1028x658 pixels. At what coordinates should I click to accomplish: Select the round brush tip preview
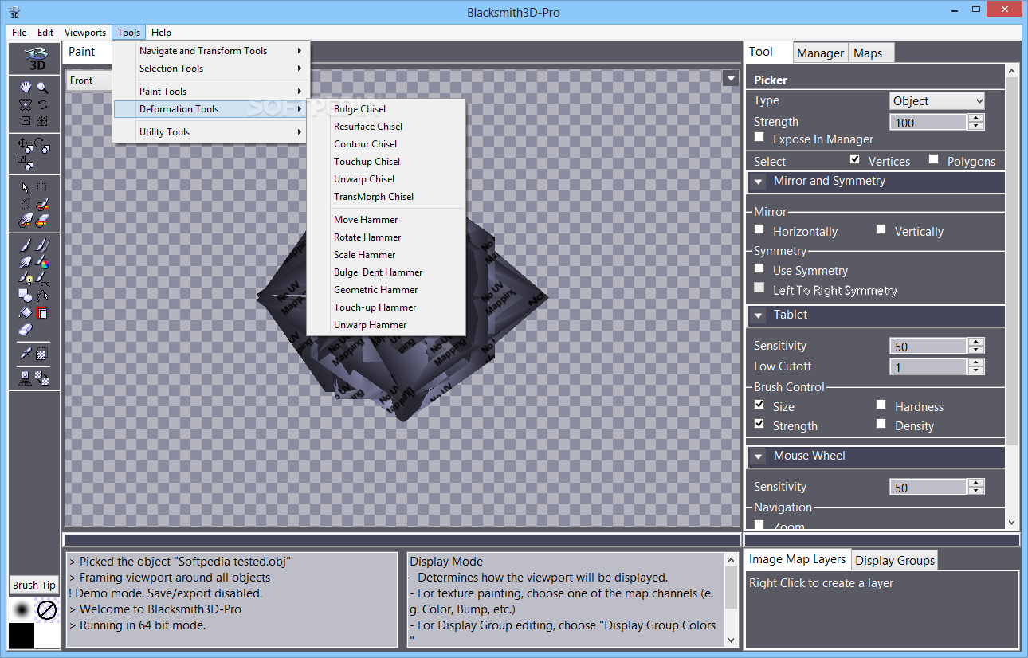coord(22,609)
